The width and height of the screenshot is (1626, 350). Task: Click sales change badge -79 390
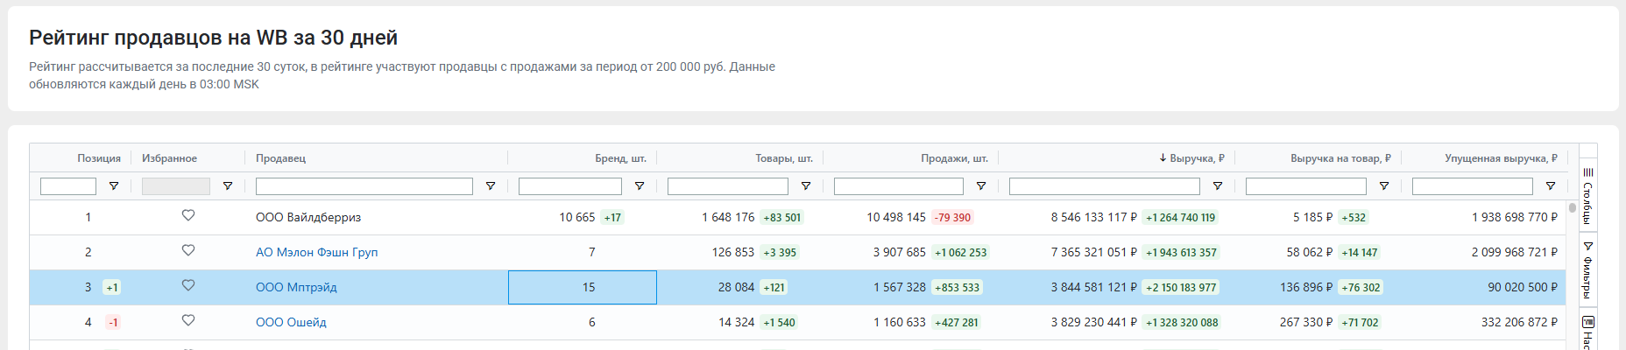(x=952, y=217)
